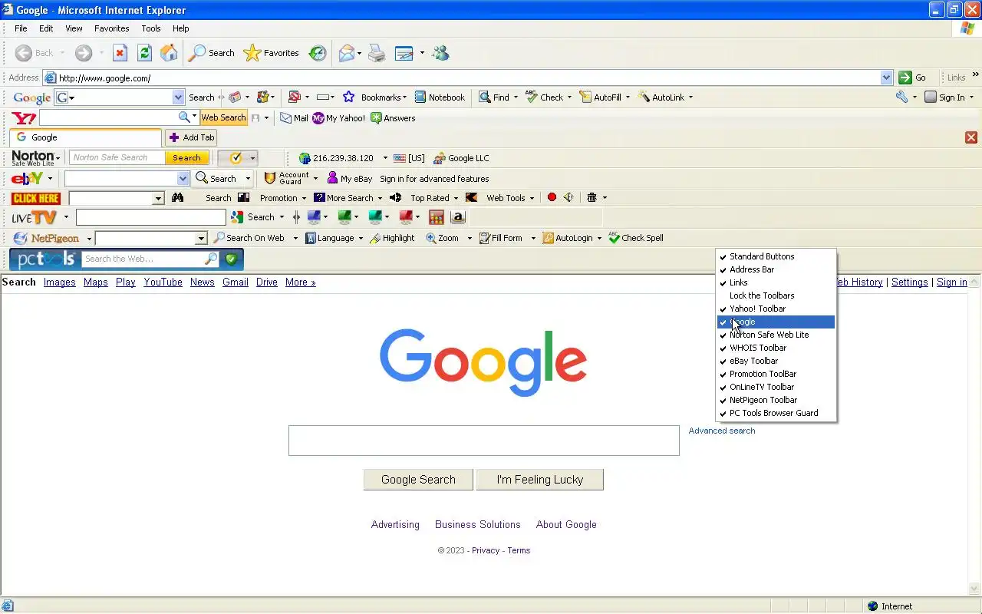Open the Advanced search link

pyautogui.click(x=722, y=431)
